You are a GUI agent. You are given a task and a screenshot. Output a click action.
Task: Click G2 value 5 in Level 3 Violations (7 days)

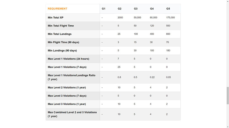coord(118,96)
